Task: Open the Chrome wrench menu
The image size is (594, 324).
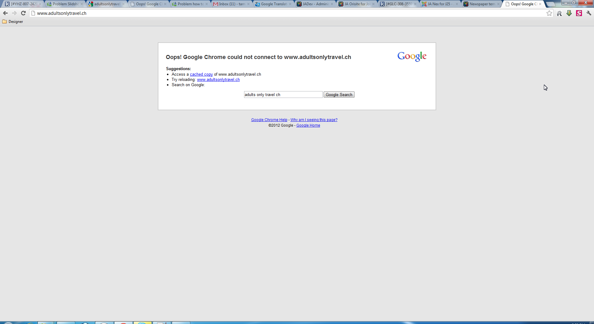Action: [589, 13]
